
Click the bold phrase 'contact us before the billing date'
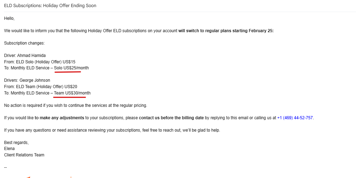pyautogui.click(x=171, y=118)
